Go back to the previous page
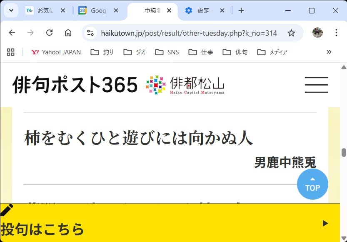The height and width of the screenshot is (242, 347). click(12, 33)
